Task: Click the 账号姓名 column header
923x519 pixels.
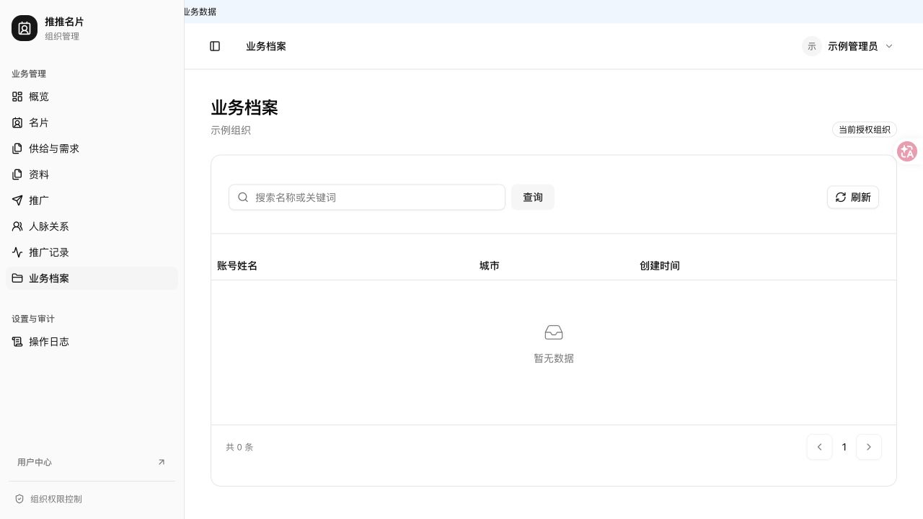Action: [237, 266]
